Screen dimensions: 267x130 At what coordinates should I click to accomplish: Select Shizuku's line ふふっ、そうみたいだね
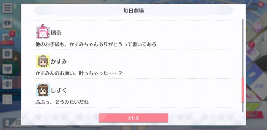(x=62, y=102)
